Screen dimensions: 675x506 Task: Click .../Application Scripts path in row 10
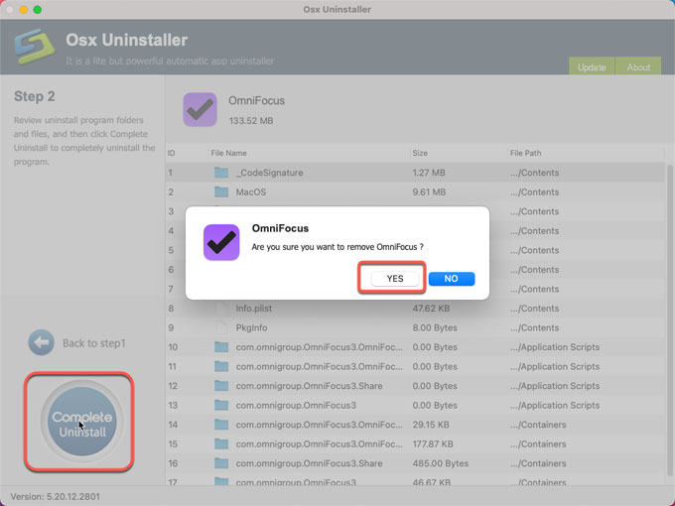555,347
